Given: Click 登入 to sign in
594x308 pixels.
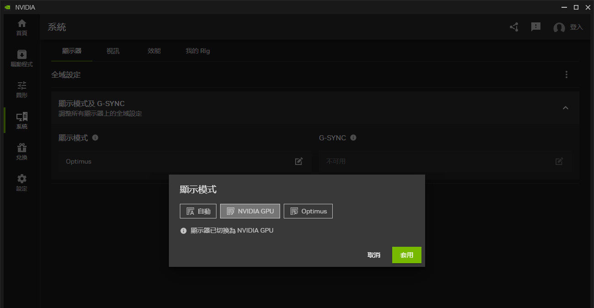Looking at the screenshot, I should [576, 27].
